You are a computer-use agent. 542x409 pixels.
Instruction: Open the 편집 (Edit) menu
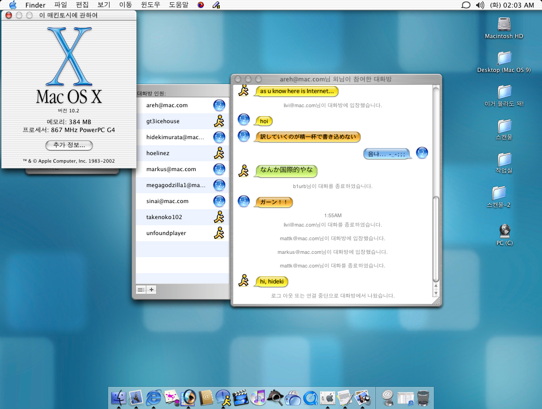click(x=82, y=5)
